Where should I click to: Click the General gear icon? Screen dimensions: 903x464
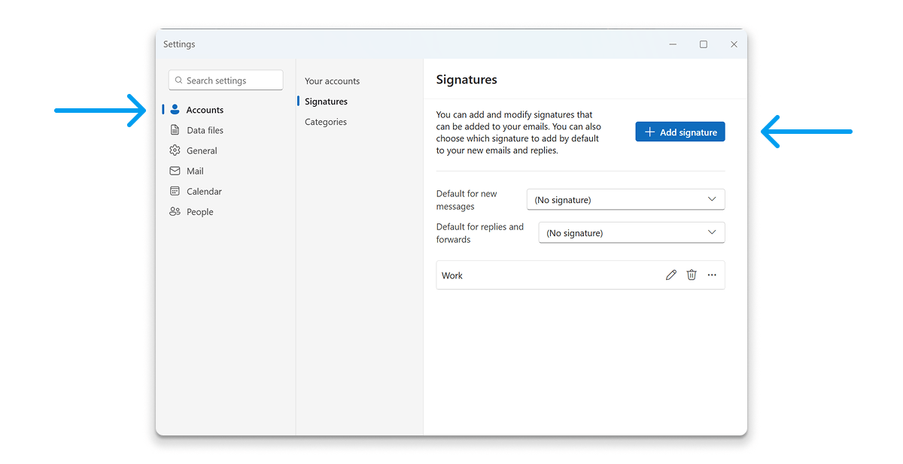tap(175, 150)
